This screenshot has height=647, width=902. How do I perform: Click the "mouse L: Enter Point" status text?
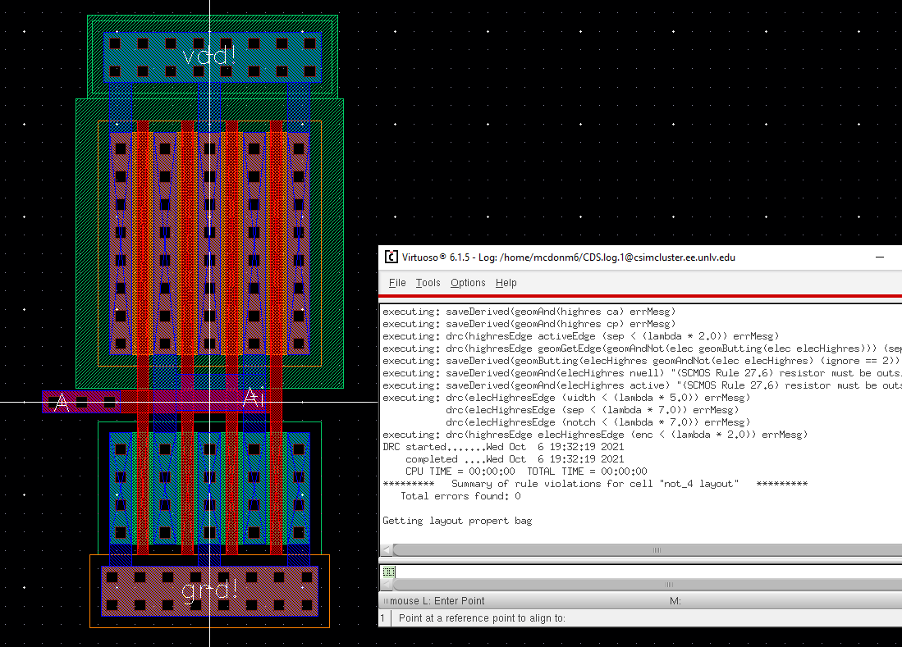(437, 601)
